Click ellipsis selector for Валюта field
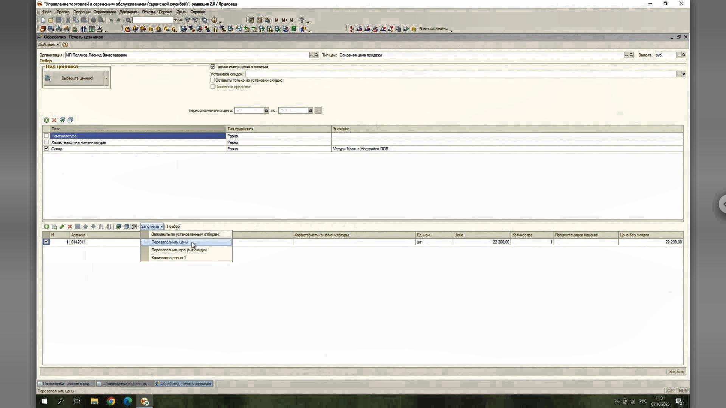This screenshot has width=726, height=408. (679, 55)
